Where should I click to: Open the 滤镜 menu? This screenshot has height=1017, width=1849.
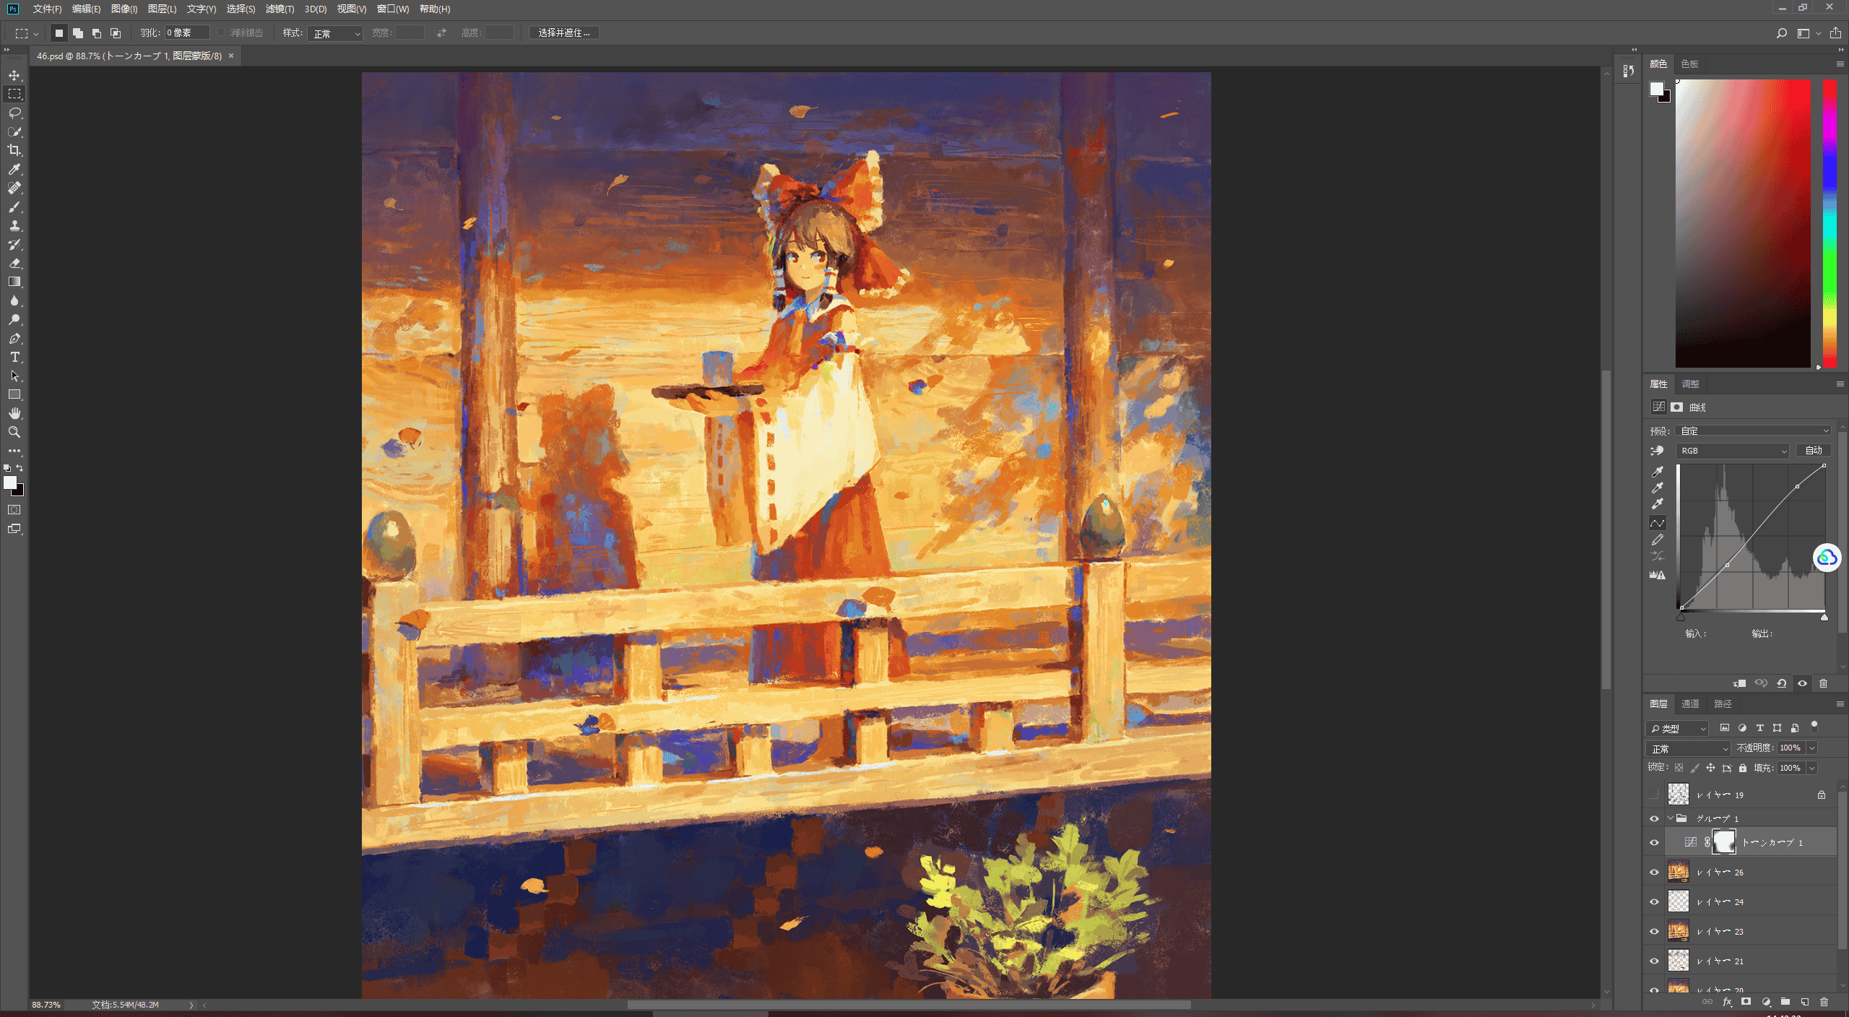[280, 9]
